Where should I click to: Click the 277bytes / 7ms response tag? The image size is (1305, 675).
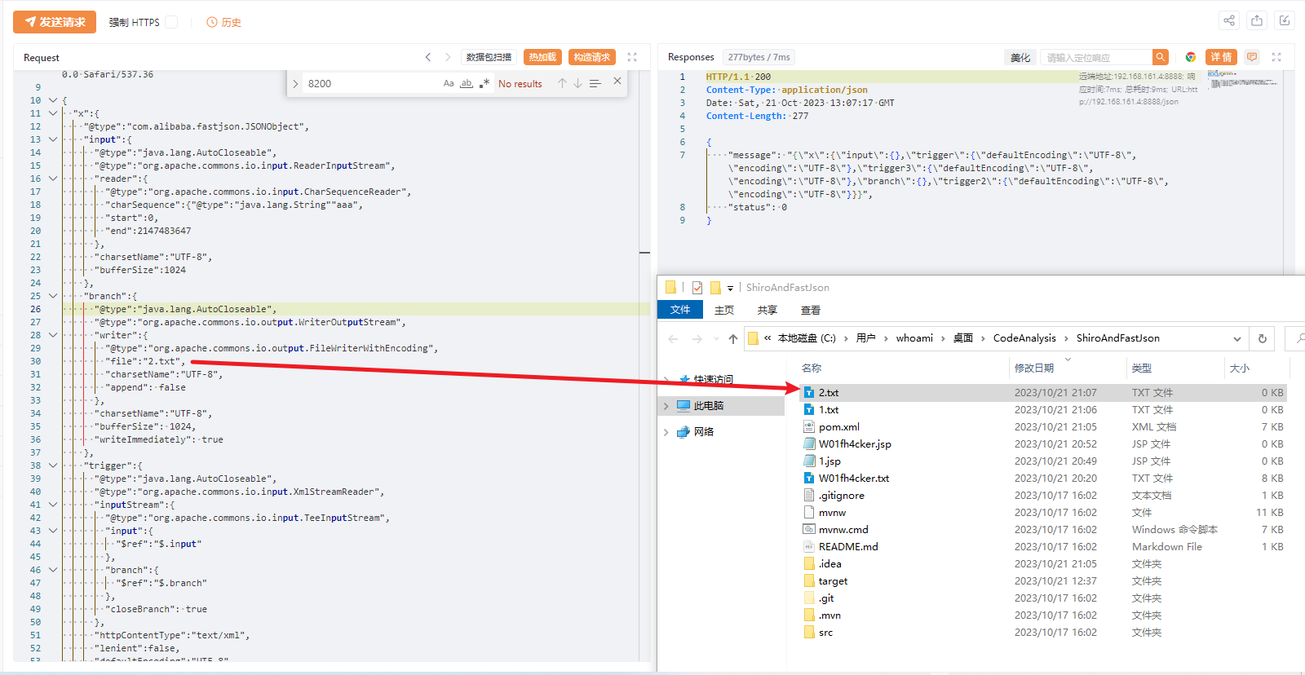point(759,57)
